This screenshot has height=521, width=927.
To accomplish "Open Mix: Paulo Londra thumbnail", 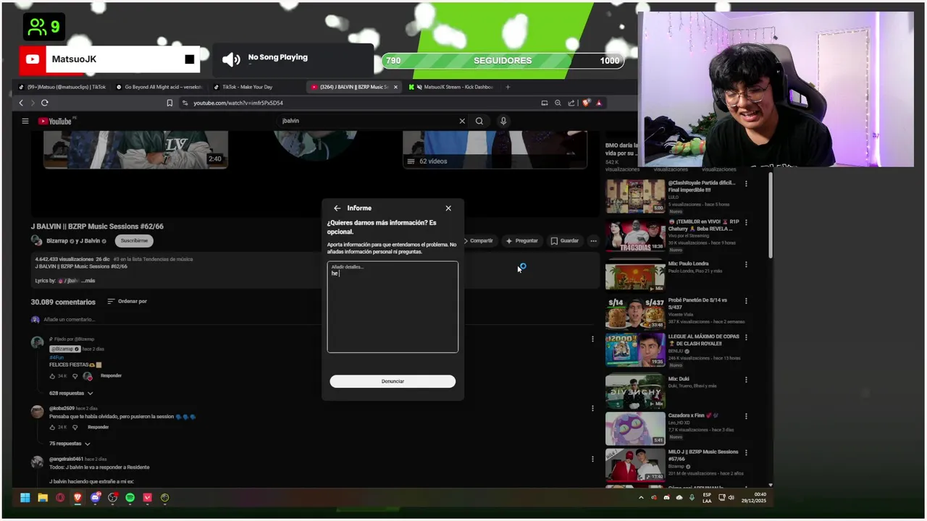I will pos(635,276).
